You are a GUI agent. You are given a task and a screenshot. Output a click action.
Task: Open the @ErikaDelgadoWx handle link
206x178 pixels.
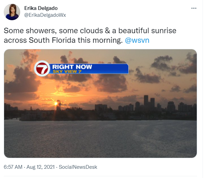pyautogui.click(x=45, y=15)
